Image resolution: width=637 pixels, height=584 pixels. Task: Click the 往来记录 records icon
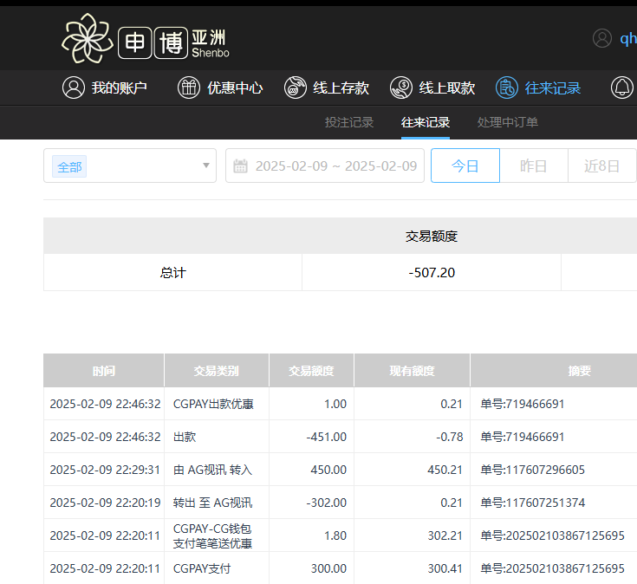507,88
